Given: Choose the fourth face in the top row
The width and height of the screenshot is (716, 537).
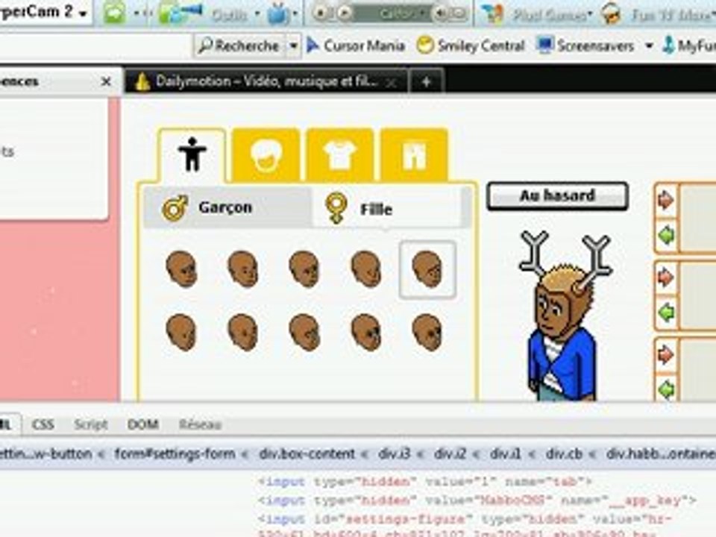Looking at the screenshot, I should tap(366, 269).
